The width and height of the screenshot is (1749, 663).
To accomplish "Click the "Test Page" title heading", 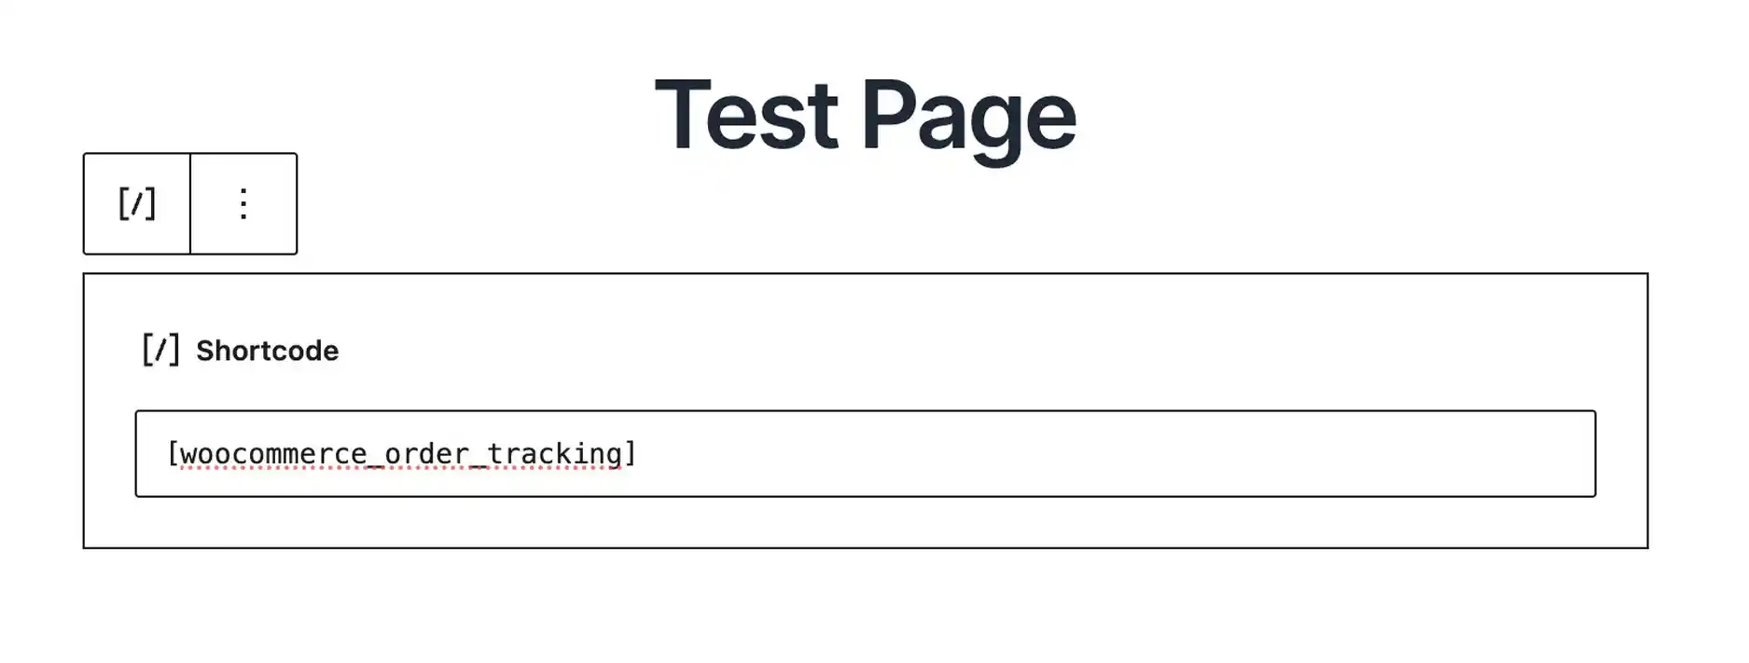I will pyautogui.click(x=865, y=116).
